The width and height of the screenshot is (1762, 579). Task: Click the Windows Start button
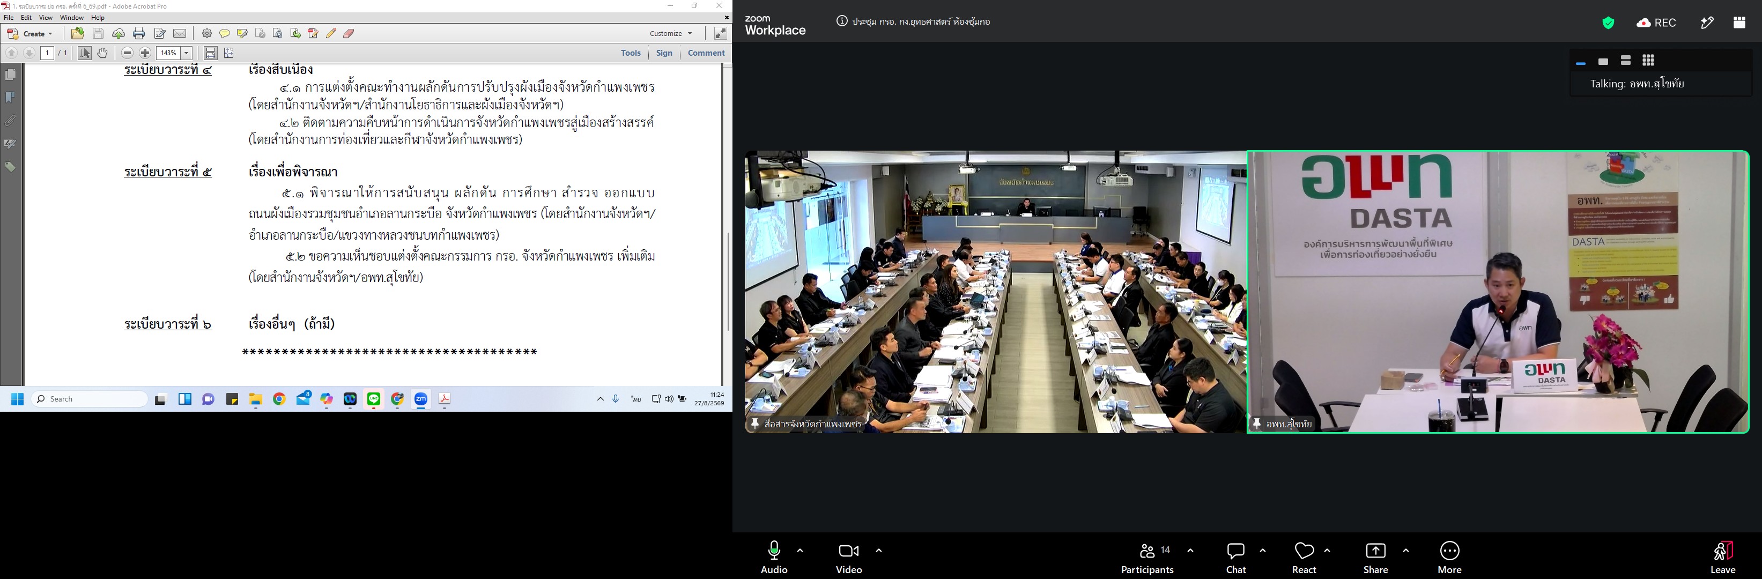[17, 399]
